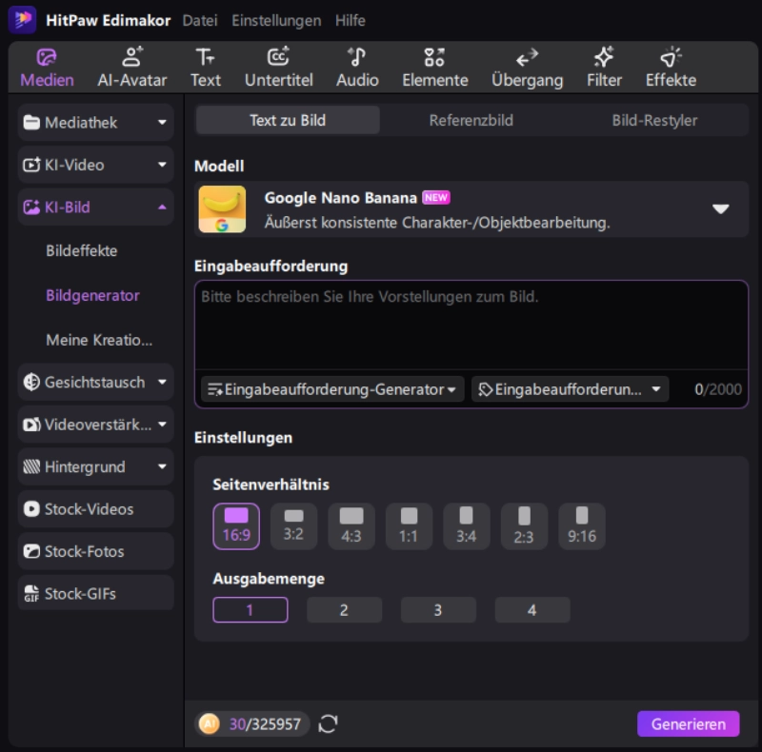The width and height of the screenshot is (762, 752).
Task: Expand the Gesichtstausch sidebar section
Action: (x=95, y=382)
